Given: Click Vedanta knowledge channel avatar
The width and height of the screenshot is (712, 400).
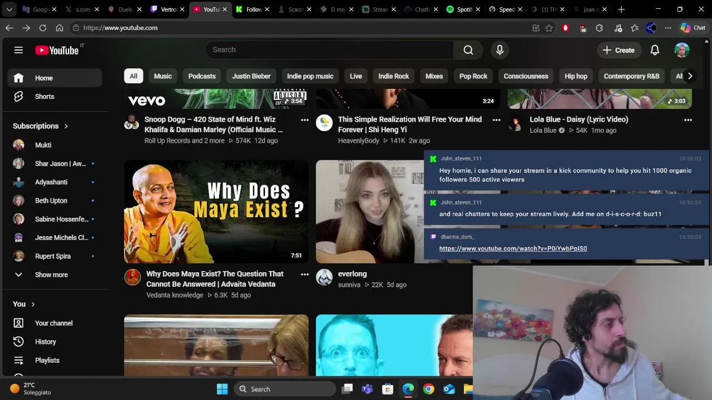Looking at the screenshot, I should pos(132,277).
